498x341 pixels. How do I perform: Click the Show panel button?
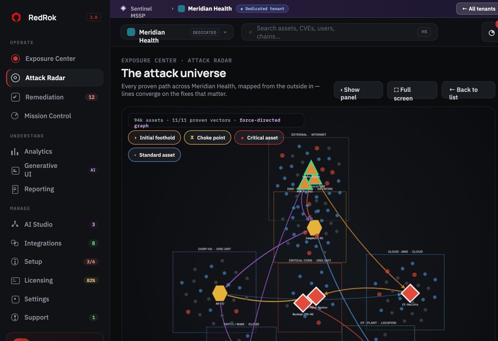coord(358,90)
